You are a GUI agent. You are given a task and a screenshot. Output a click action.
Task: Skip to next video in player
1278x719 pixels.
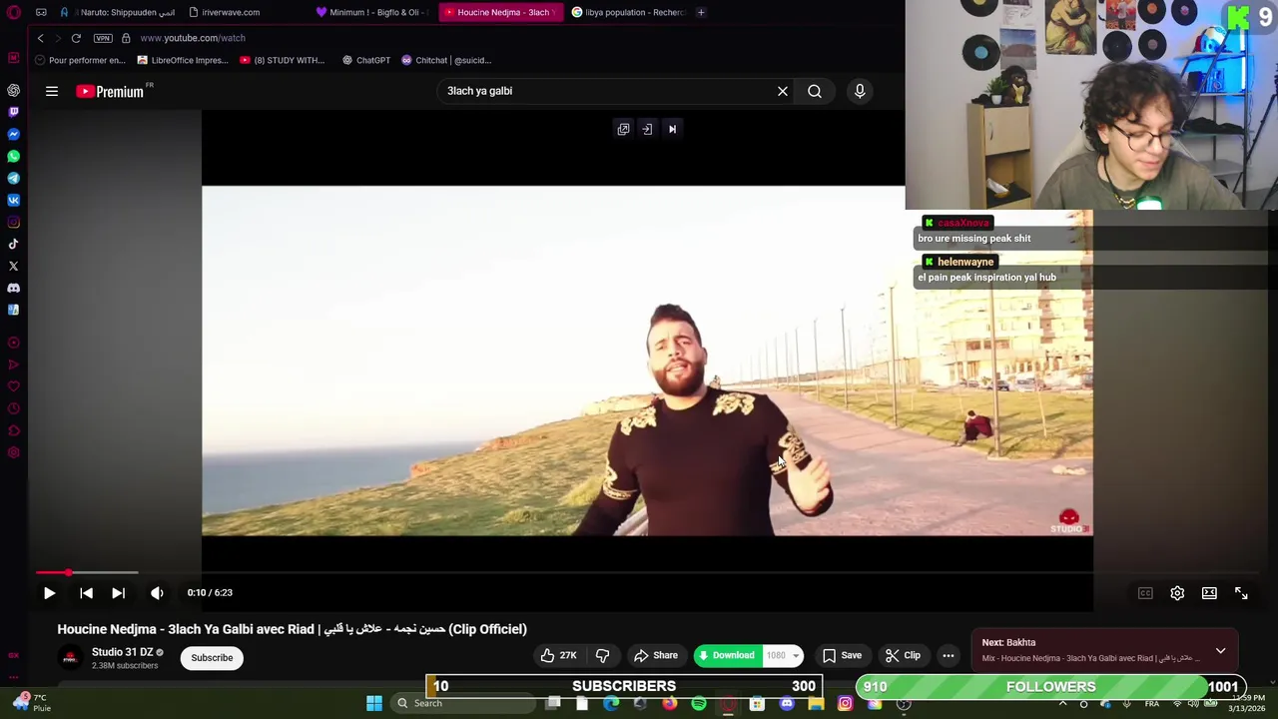(118, 593)
